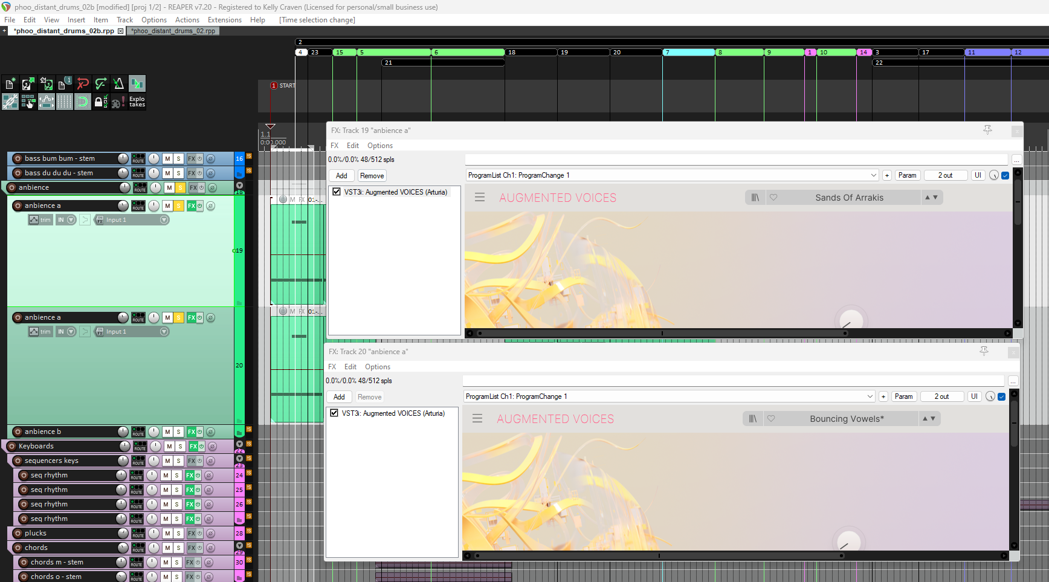Click the Param button in Track 20 FX window
This screenshot has height=582, width=1049.
(903, 396)
